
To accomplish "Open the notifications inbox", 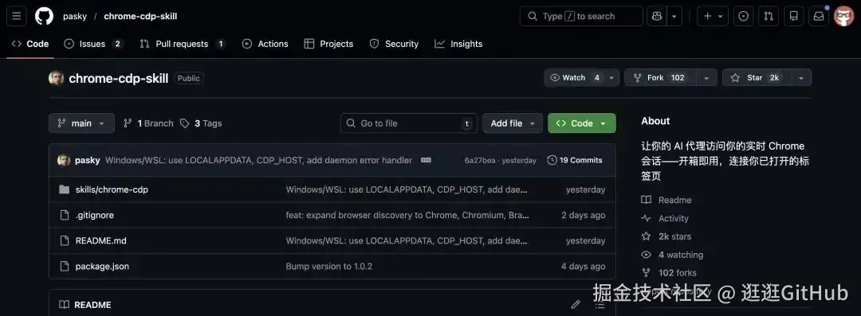I will coord(819,17).
